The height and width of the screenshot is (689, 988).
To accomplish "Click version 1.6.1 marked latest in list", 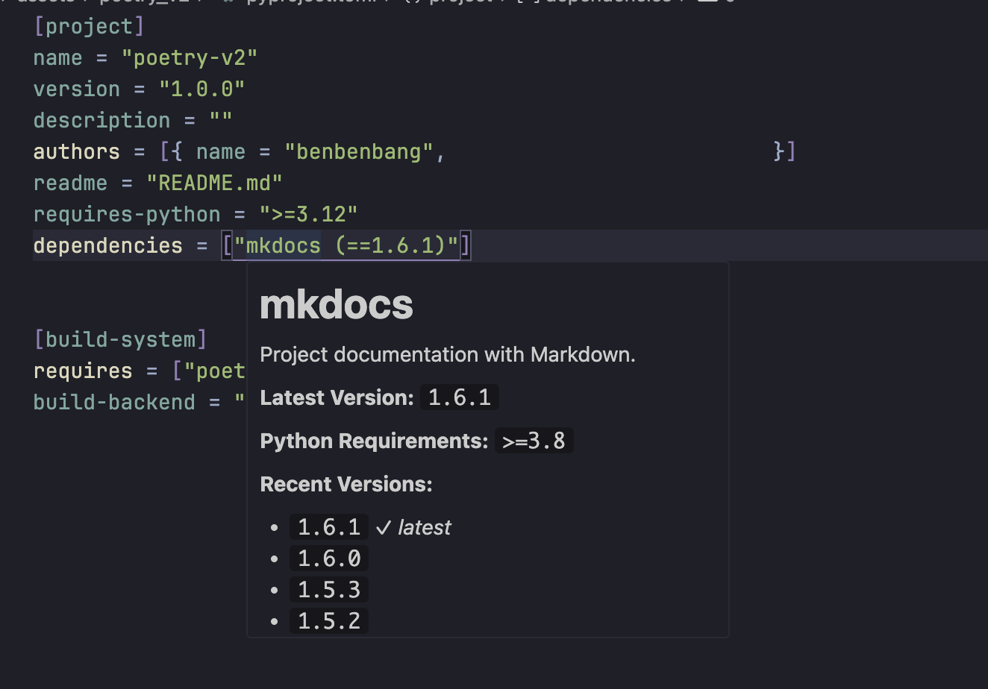I will [329, 527].
